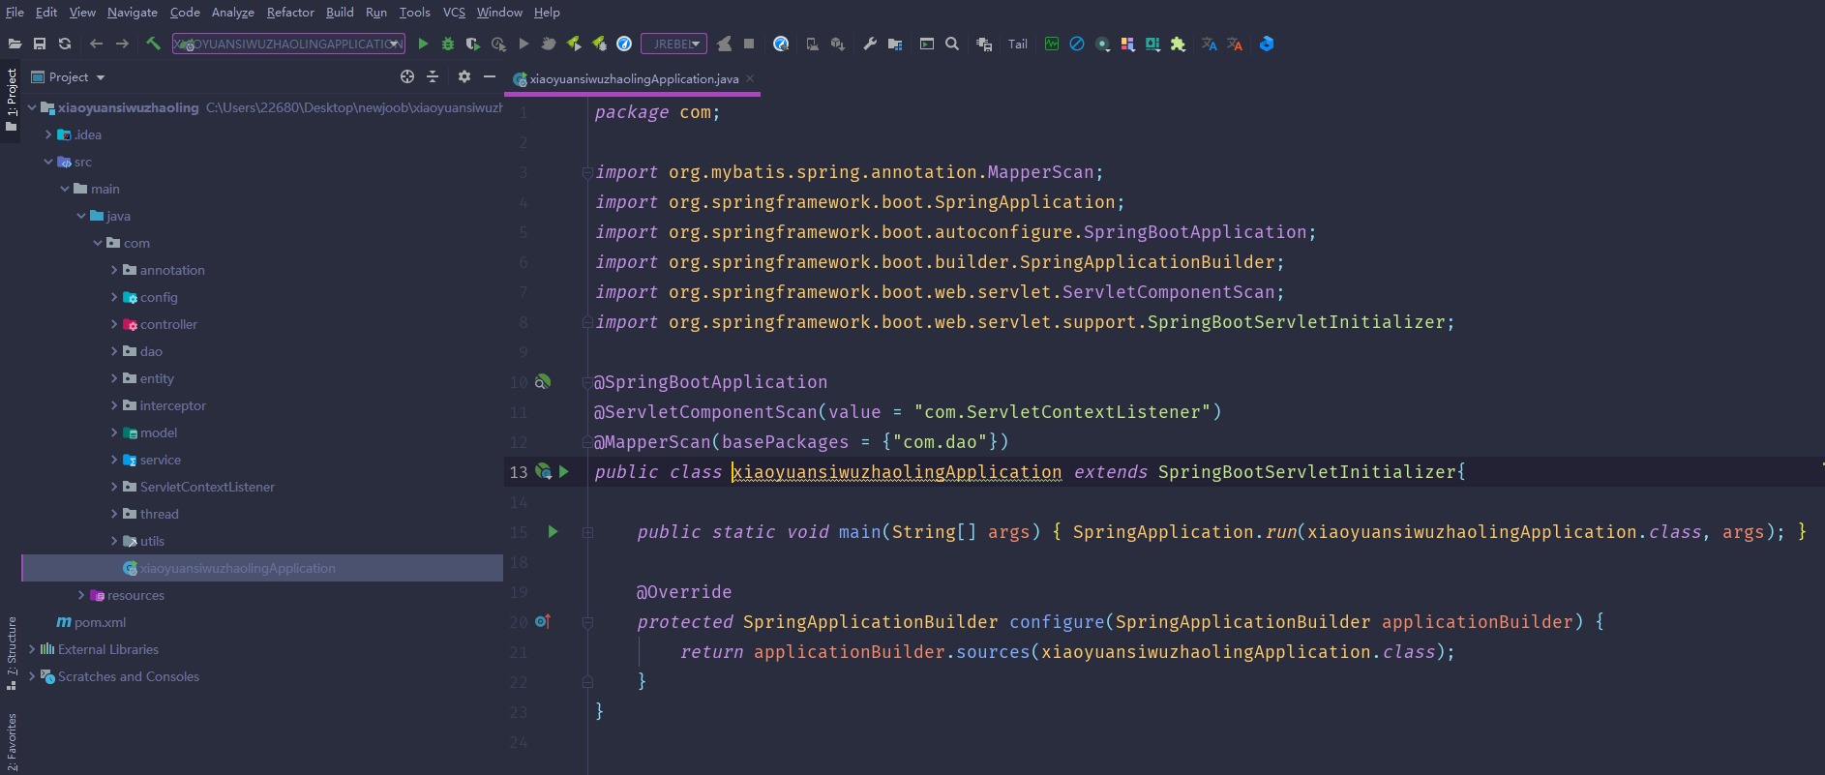1825x775 pixels.
Task: Click the Run Anything terminal-window icon
Action: pos(927,44)
